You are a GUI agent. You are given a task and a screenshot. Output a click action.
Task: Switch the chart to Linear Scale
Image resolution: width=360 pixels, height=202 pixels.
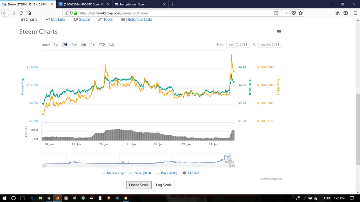[139, 185]
